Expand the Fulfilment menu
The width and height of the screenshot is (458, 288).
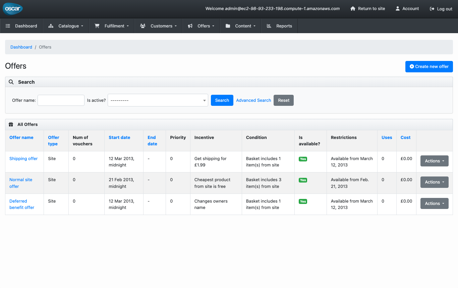tap(112, 26)
